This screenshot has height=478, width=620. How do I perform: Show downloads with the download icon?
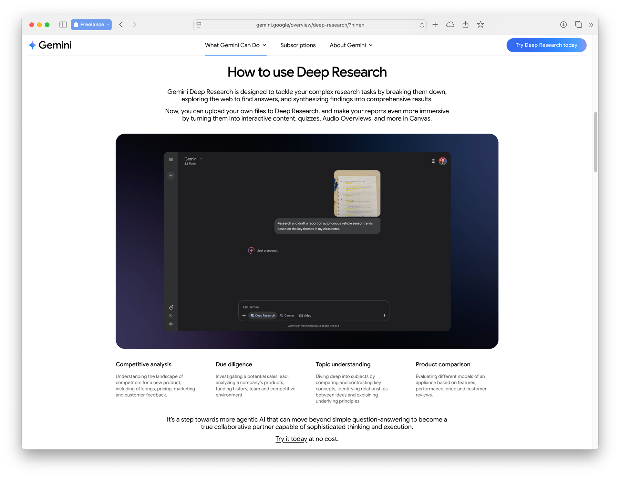point(563,25)
